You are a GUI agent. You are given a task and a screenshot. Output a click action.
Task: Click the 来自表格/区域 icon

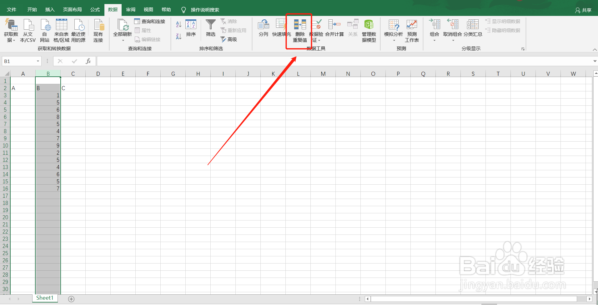click(x=61, y=25)
